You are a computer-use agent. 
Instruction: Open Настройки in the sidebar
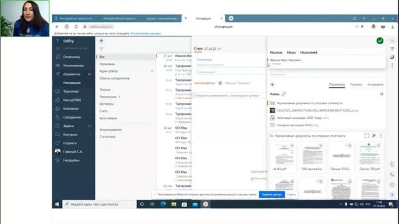[x=71, y=161]
